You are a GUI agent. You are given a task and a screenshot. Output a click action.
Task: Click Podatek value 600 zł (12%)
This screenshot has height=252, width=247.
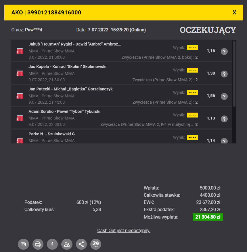click(x=89, y=202)
